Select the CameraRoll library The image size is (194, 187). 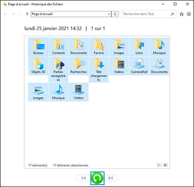pos(139,66)
